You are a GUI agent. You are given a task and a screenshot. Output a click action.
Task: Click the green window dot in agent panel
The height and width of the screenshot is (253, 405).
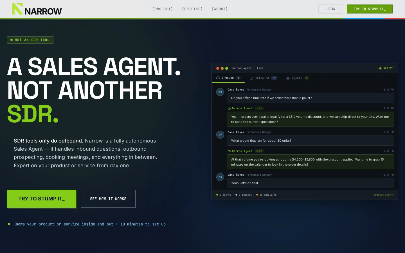coord(227,68)
